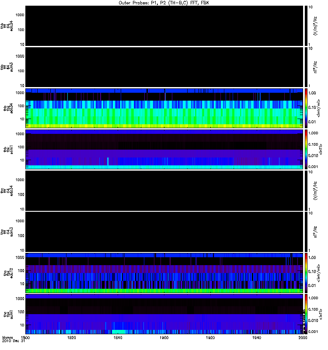328x350 pixels.
Task: Click the rainbow color bar of thc fbk edc12
Action: pyautogui.click(x=306, y=273)
